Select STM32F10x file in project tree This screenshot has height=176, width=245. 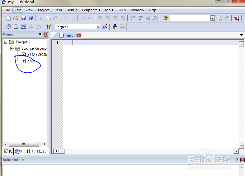point(37,55)
